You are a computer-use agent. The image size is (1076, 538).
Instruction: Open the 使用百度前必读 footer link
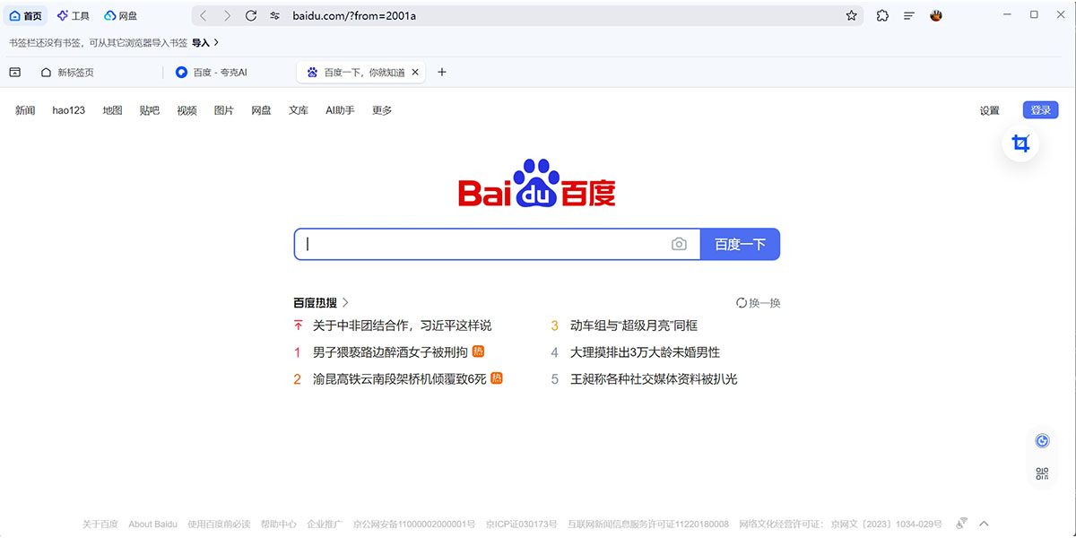pyautogui.click(x=219, y=524)
